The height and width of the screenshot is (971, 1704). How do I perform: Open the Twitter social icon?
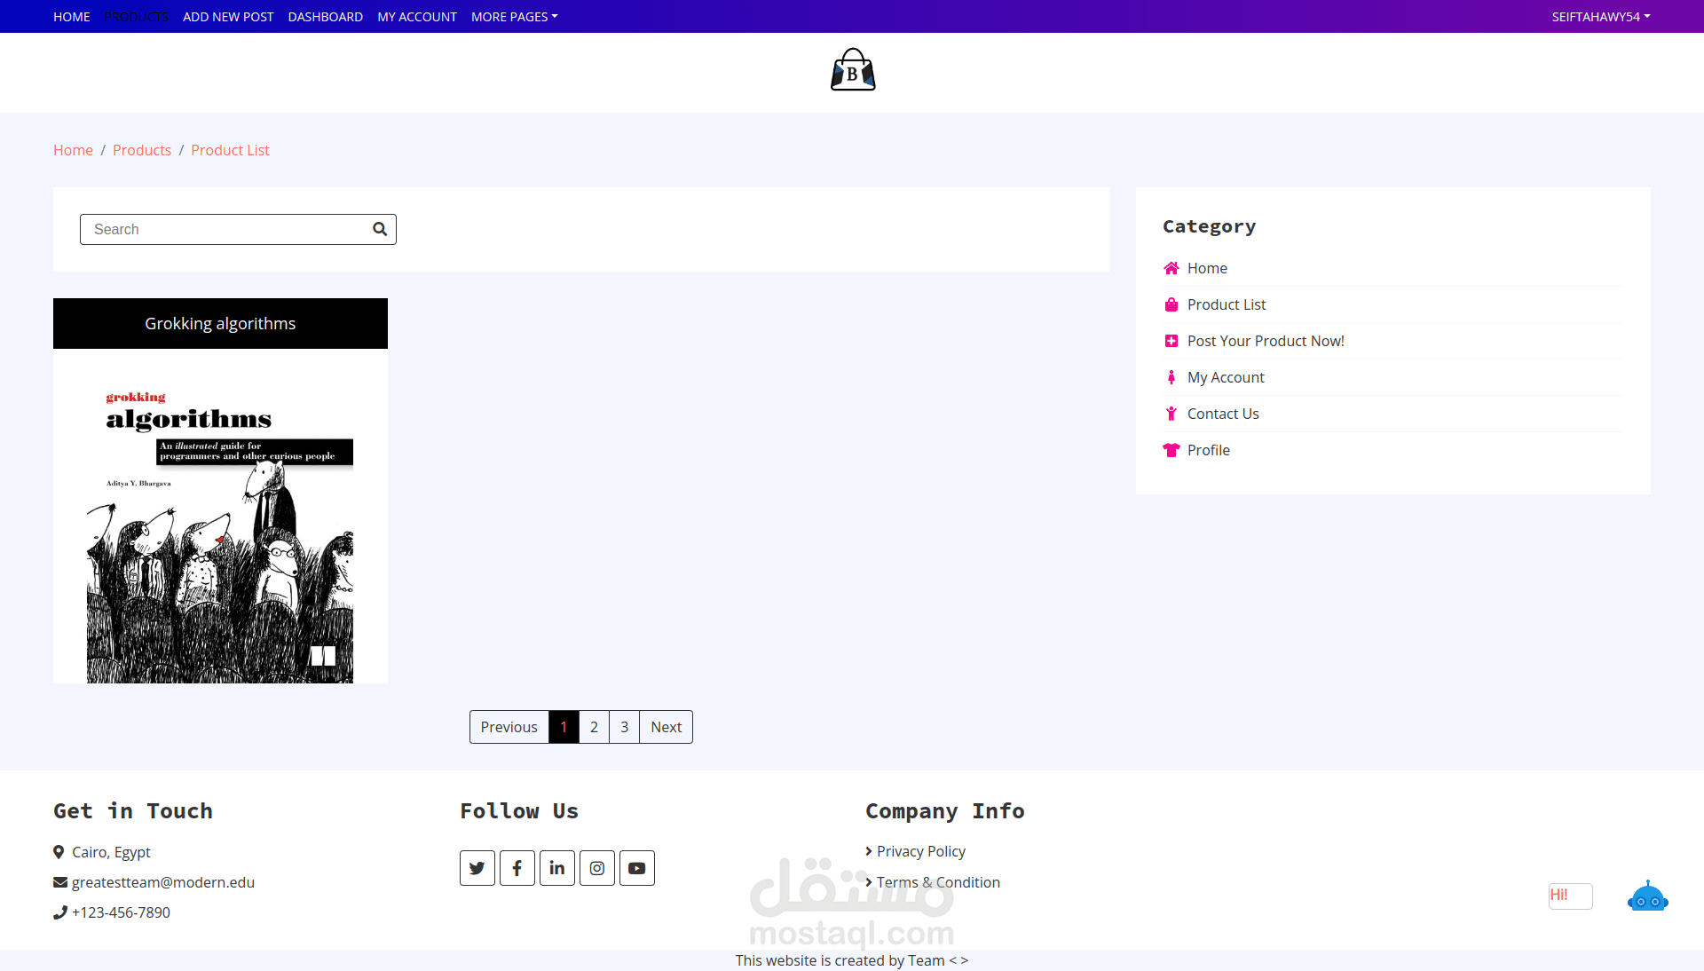[477, 868]
